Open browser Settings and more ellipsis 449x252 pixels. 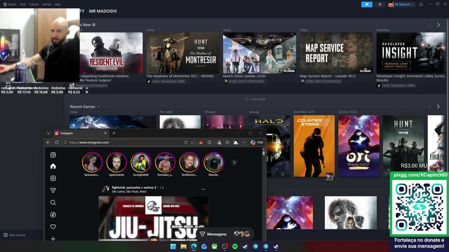(244, 142)
